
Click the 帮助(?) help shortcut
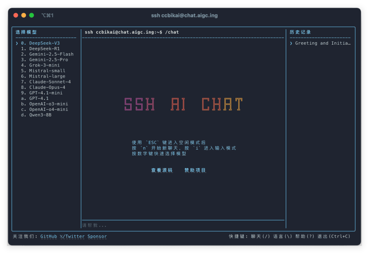[305, 236]
